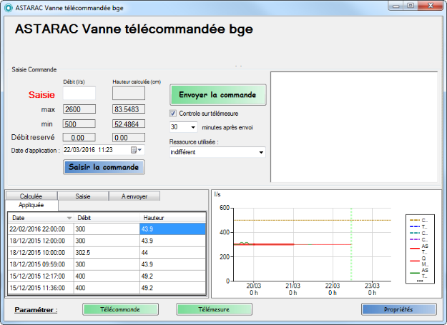447x325 pixels.
Task: Toggle Controle sur télémesure checkbox
Action: click(173, 114)
